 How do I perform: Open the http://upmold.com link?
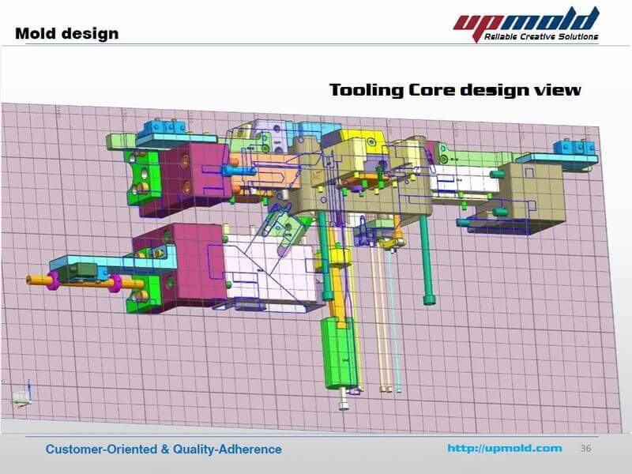coord(504,449)
